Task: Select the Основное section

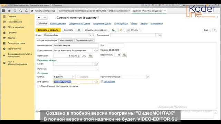Action: tap(42, 24)
